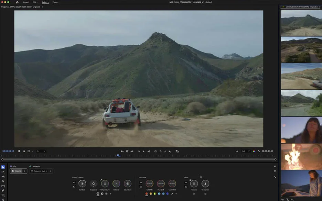Open the Full playback resolution dropdown

pyautogui.click(x=246, y=151)
